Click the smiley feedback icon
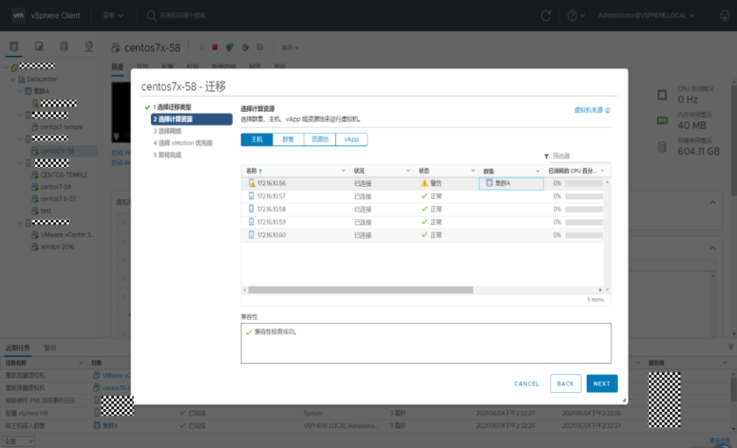 [x=725, y=16]
